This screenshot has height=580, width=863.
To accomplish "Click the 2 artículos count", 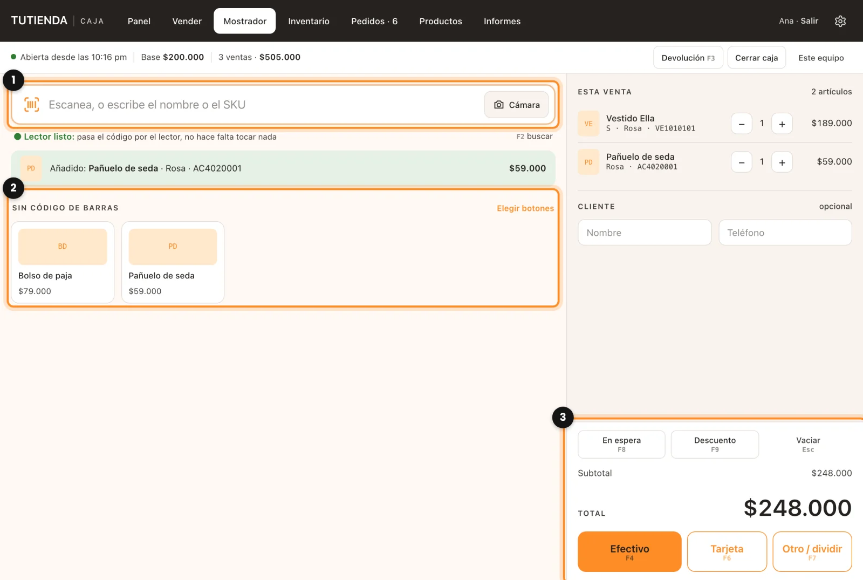I will (x=831, y=92).
